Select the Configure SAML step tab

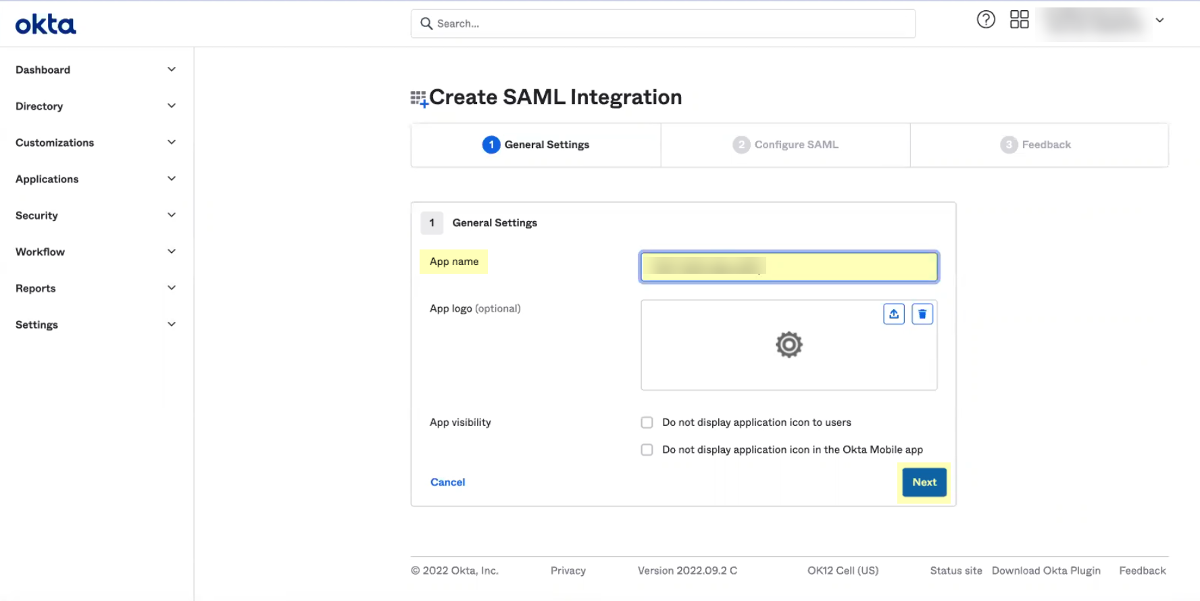pos(785,145)
